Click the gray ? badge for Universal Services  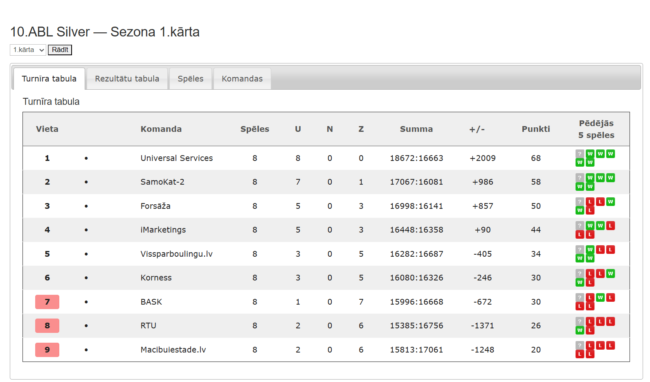point(580,154)
